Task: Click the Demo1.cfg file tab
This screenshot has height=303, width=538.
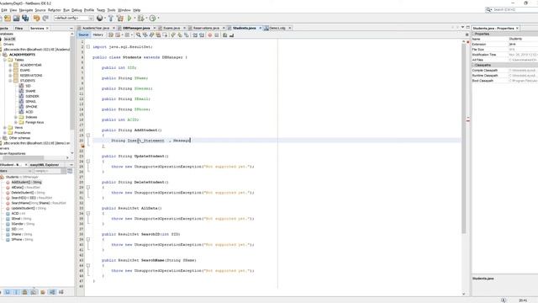Action: (x=277, y=28)
